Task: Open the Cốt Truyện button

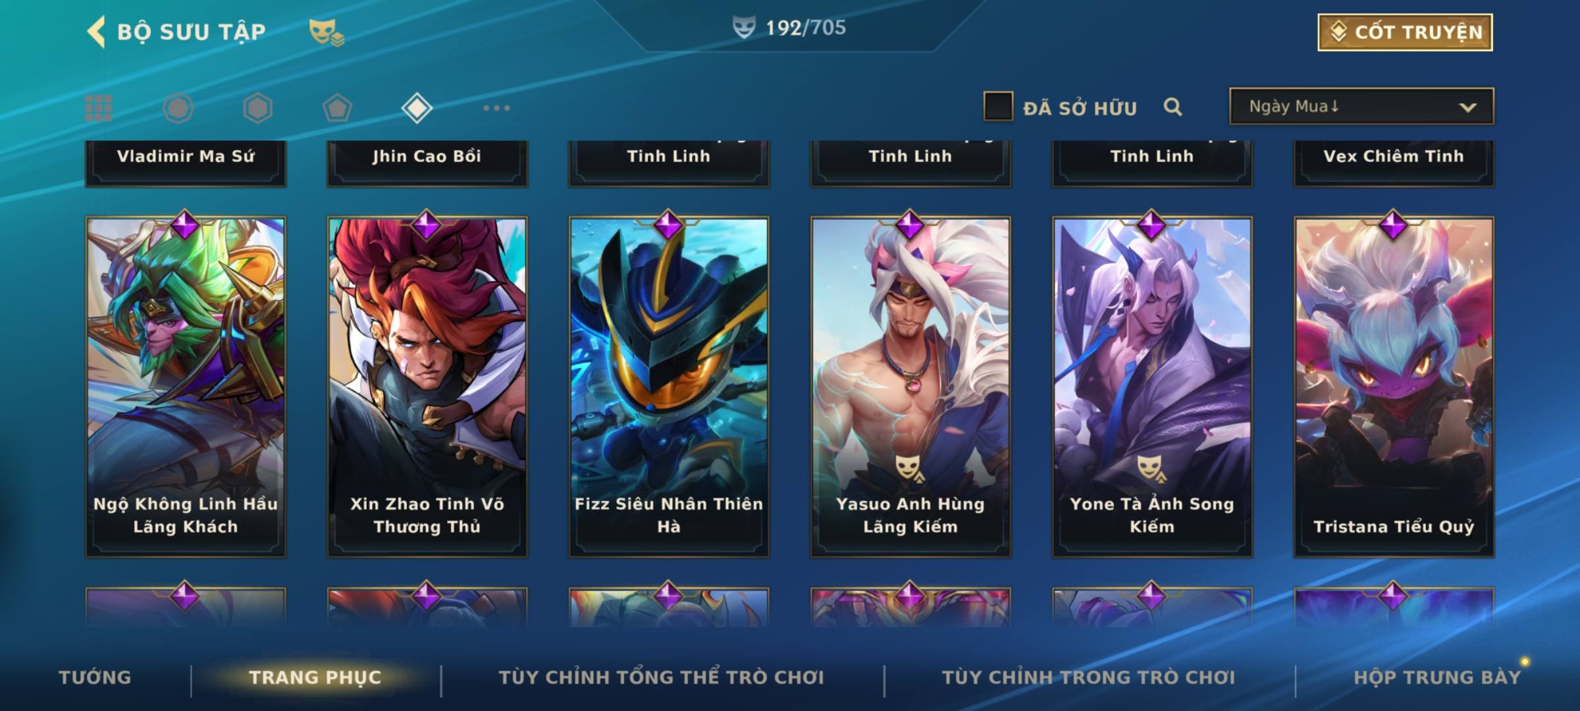Action: pos(1405,32)
